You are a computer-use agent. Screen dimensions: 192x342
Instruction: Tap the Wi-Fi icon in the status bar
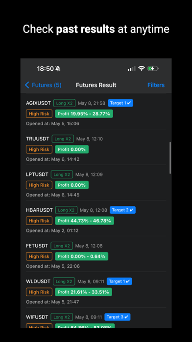[142, 68]
